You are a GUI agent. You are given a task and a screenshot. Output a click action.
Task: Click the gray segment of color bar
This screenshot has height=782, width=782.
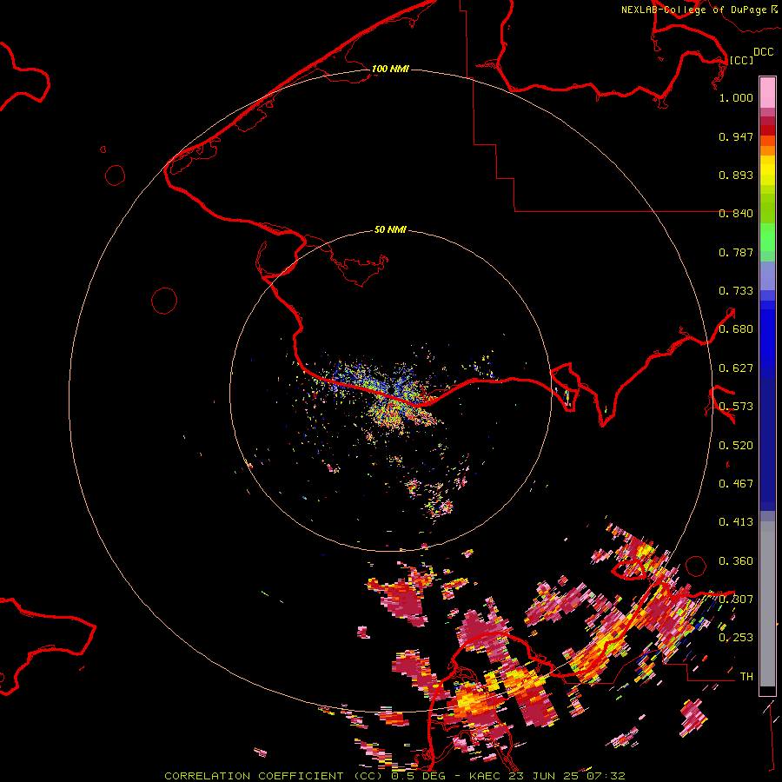tap(767, 604)
